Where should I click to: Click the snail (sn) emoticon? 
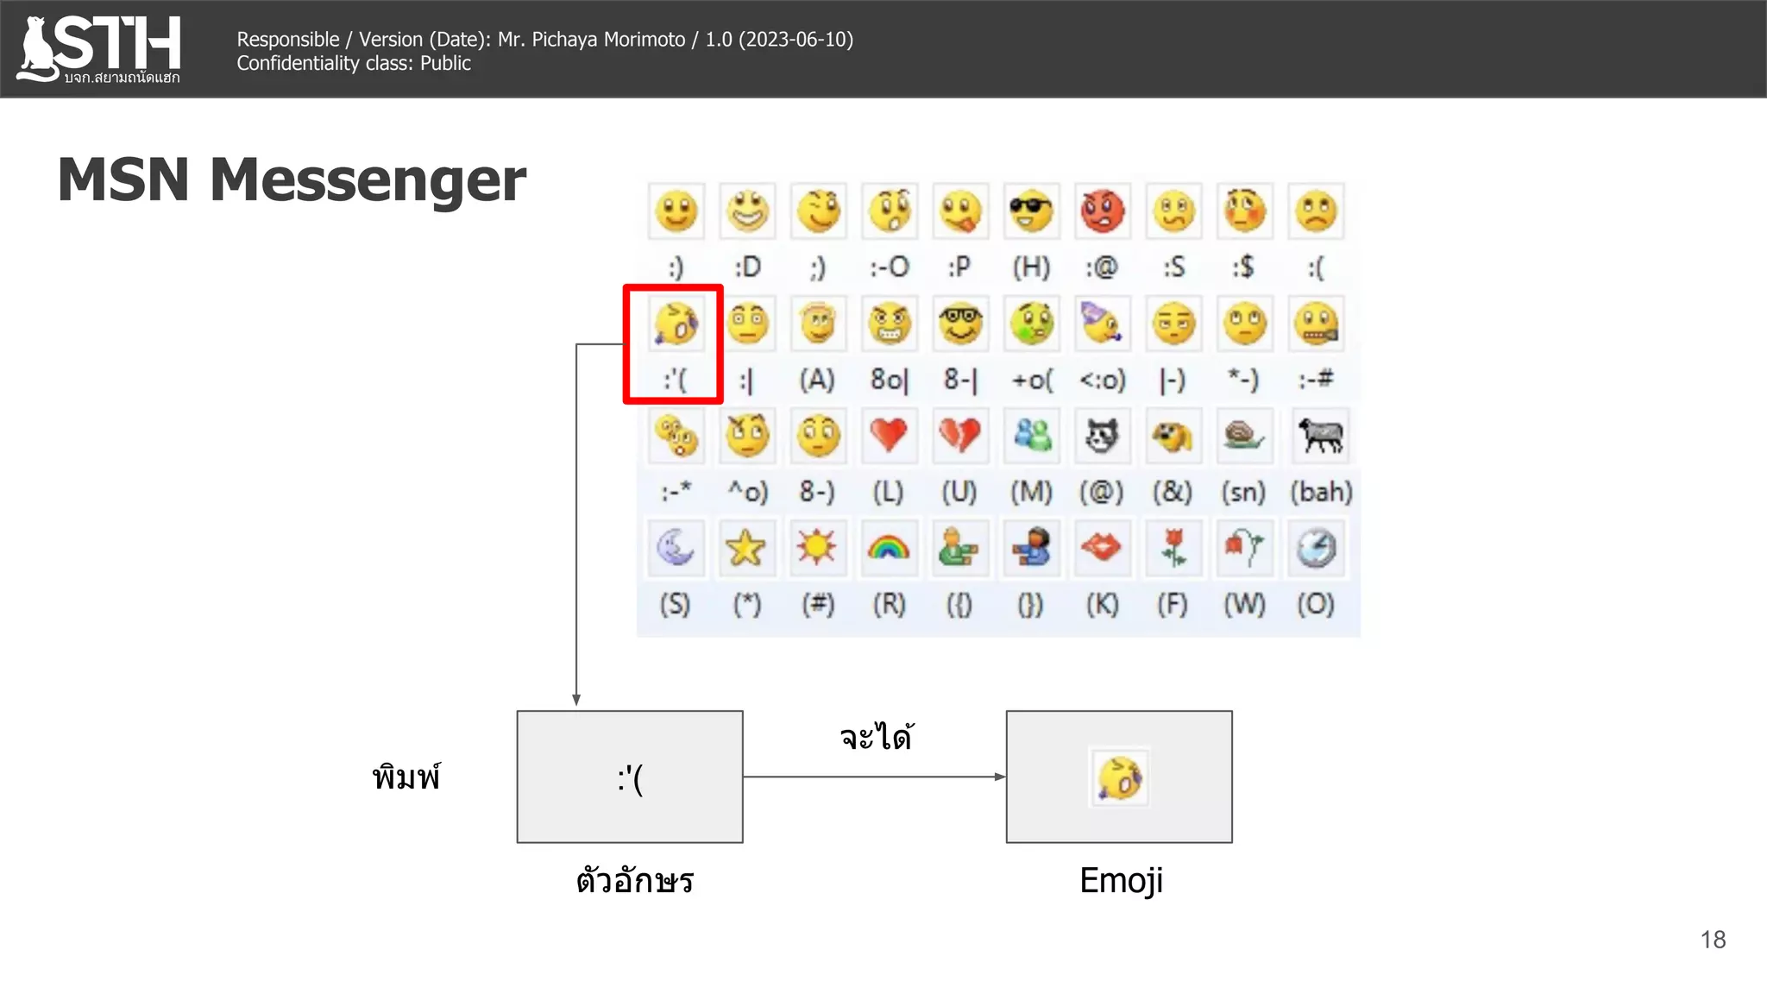pos(1244,436)
